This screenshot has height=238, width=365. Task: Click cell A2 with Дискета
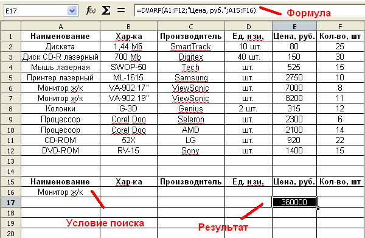point(60,47)
